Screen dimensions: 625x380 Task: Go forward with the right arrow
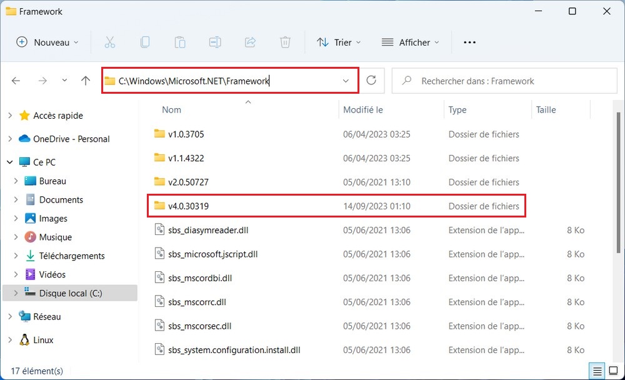(42, 81)
